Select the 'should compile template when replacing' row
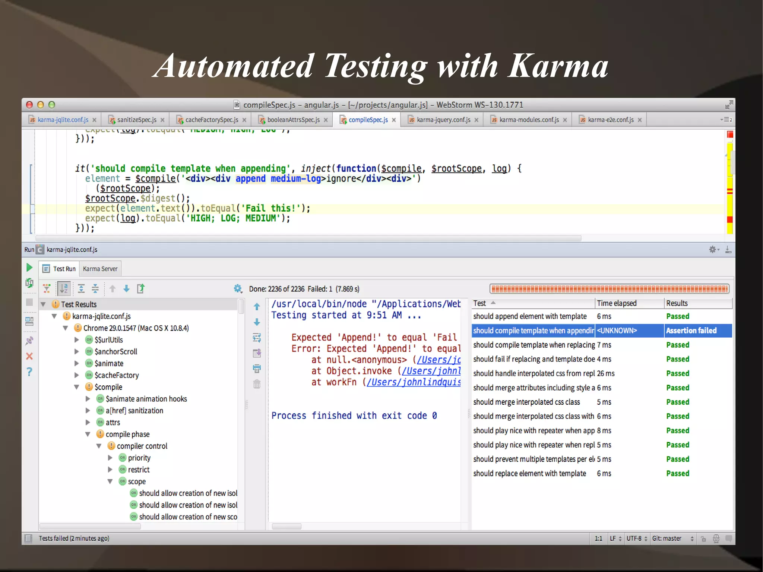 pyautogui.click(x=534, y=345)
